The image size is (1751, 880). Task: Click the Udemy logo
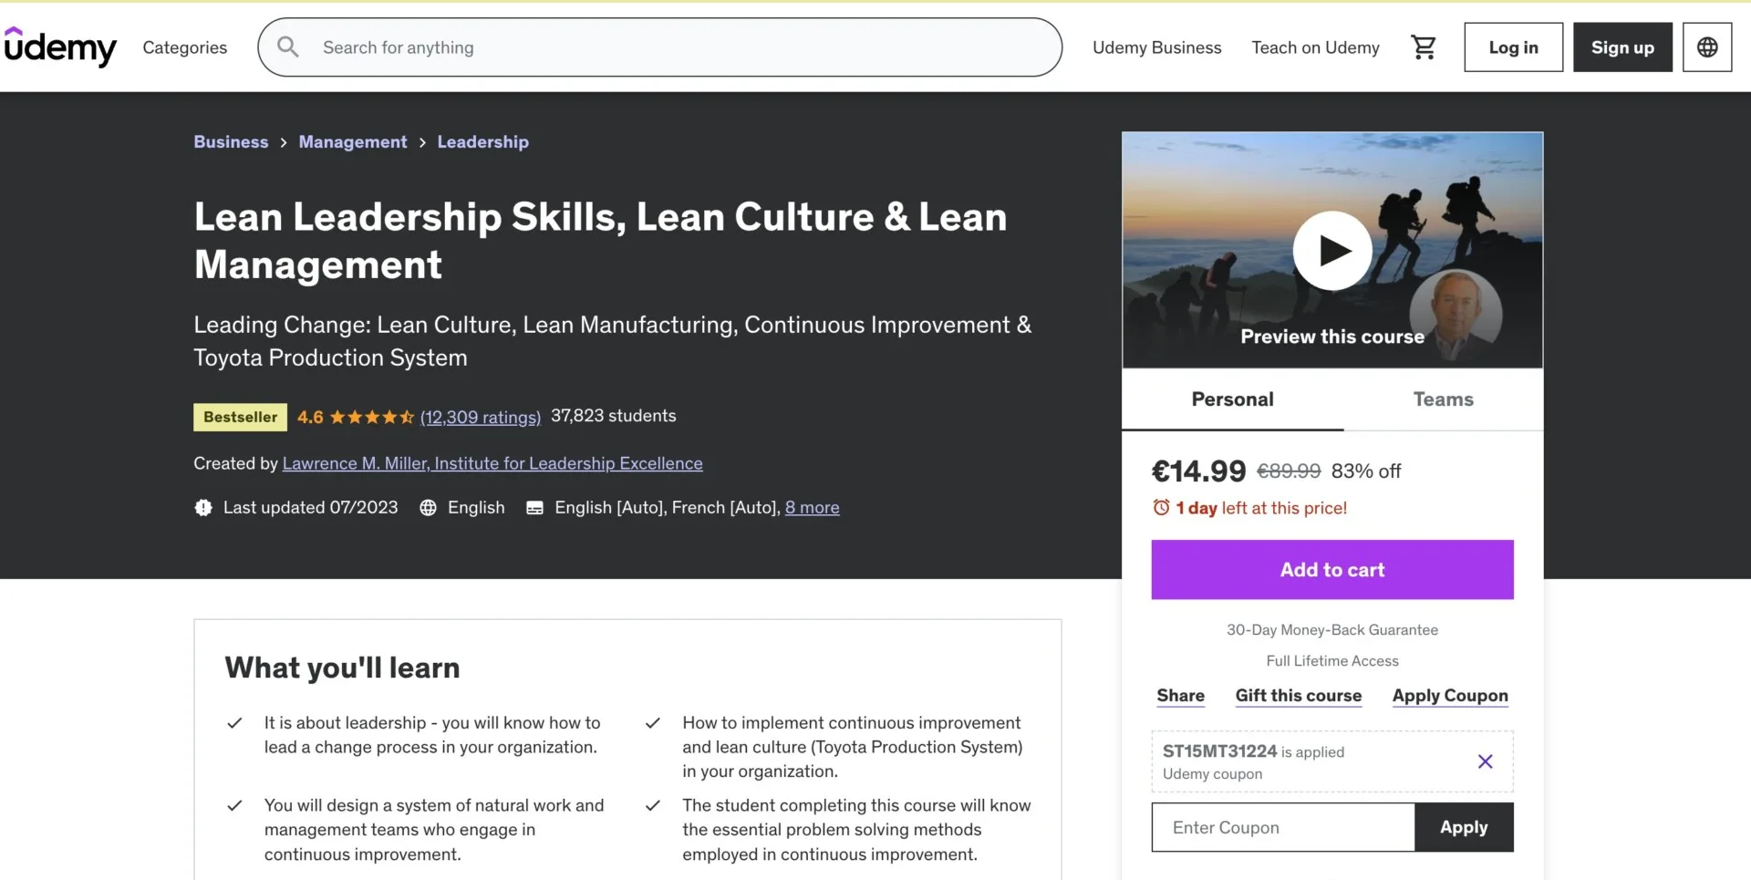point(60,47)
